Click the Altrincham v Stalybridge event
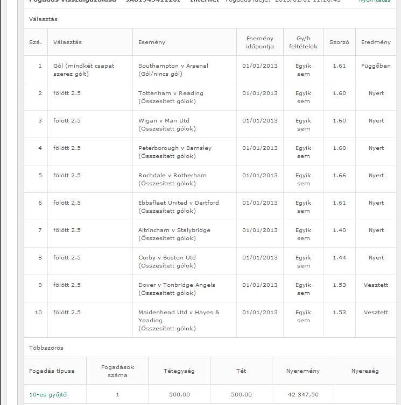 pos(174,230)
